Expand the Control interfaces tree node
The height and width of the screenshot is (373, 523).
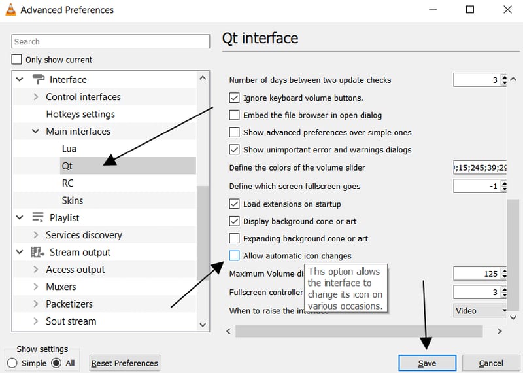[36, 97]
